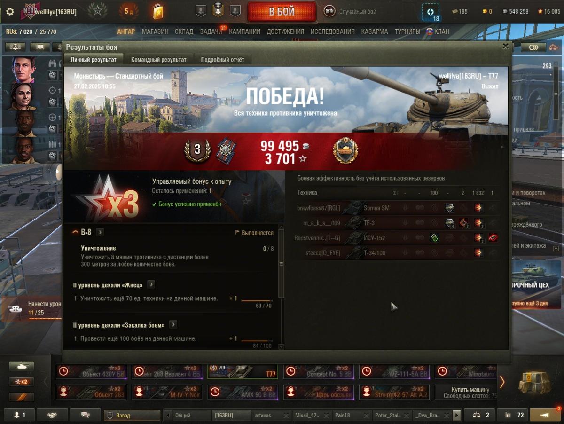Open chat channels speech bubble icon
The height and width of the screenshot is (424, 564).
tap(86, 415)
